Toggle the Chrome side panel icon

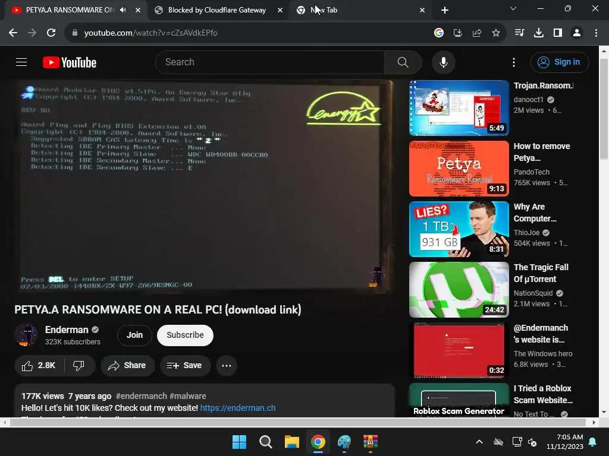[558, 33]
